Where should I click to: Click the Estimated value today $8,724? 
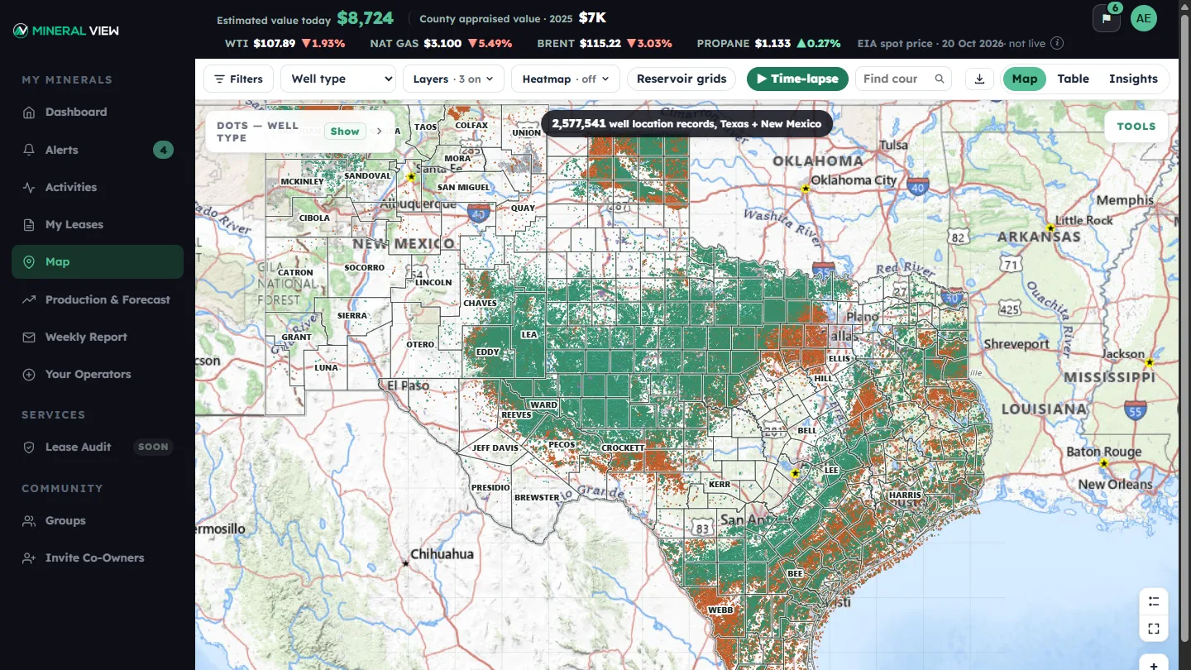(305, 18)
